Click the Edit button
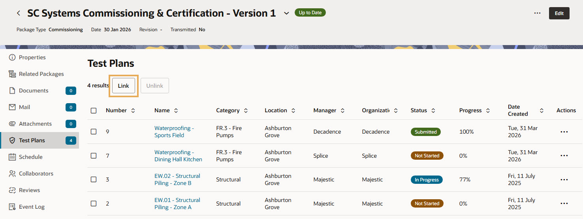 [559, 13]
